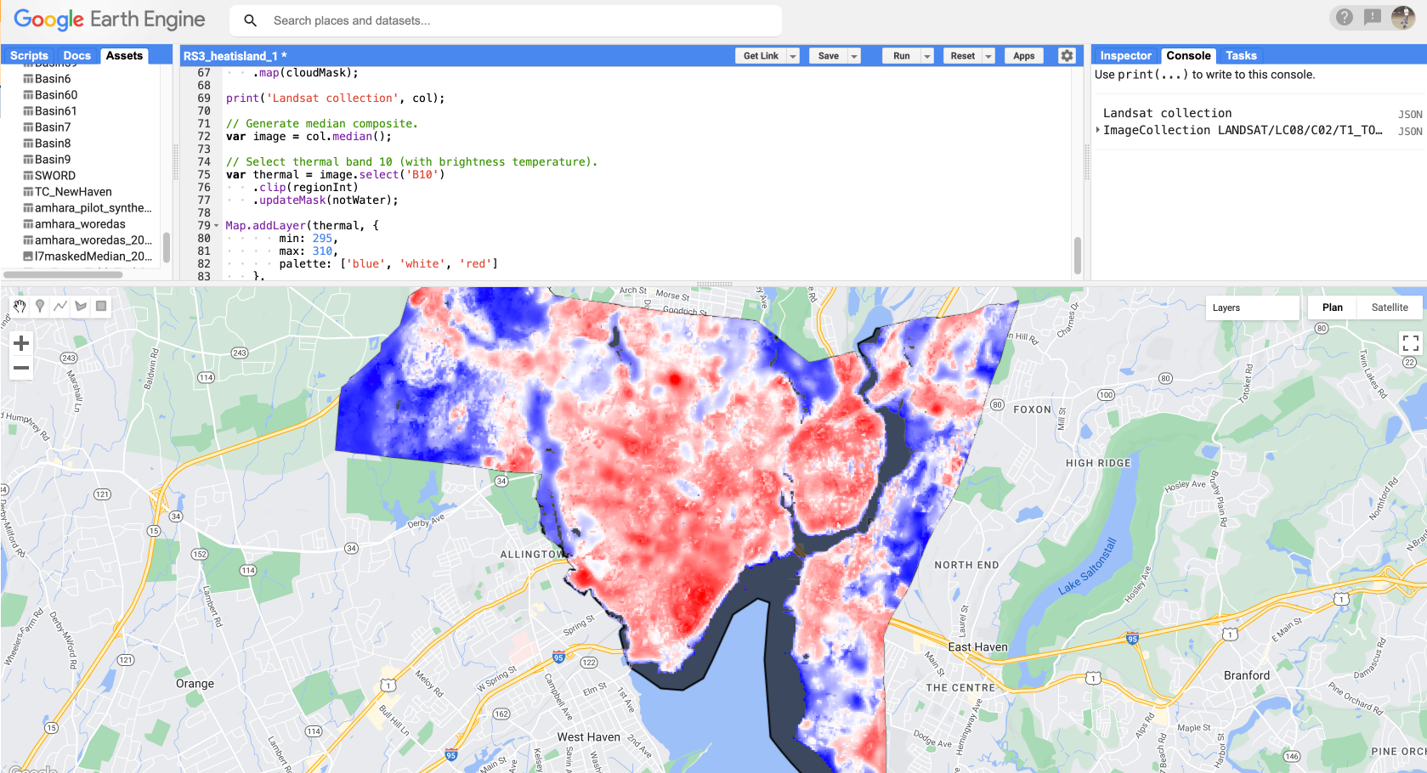Viewport: 1427px width, 773px height.
Task: Click the search magnifier in the search bar
Action: 249,20
